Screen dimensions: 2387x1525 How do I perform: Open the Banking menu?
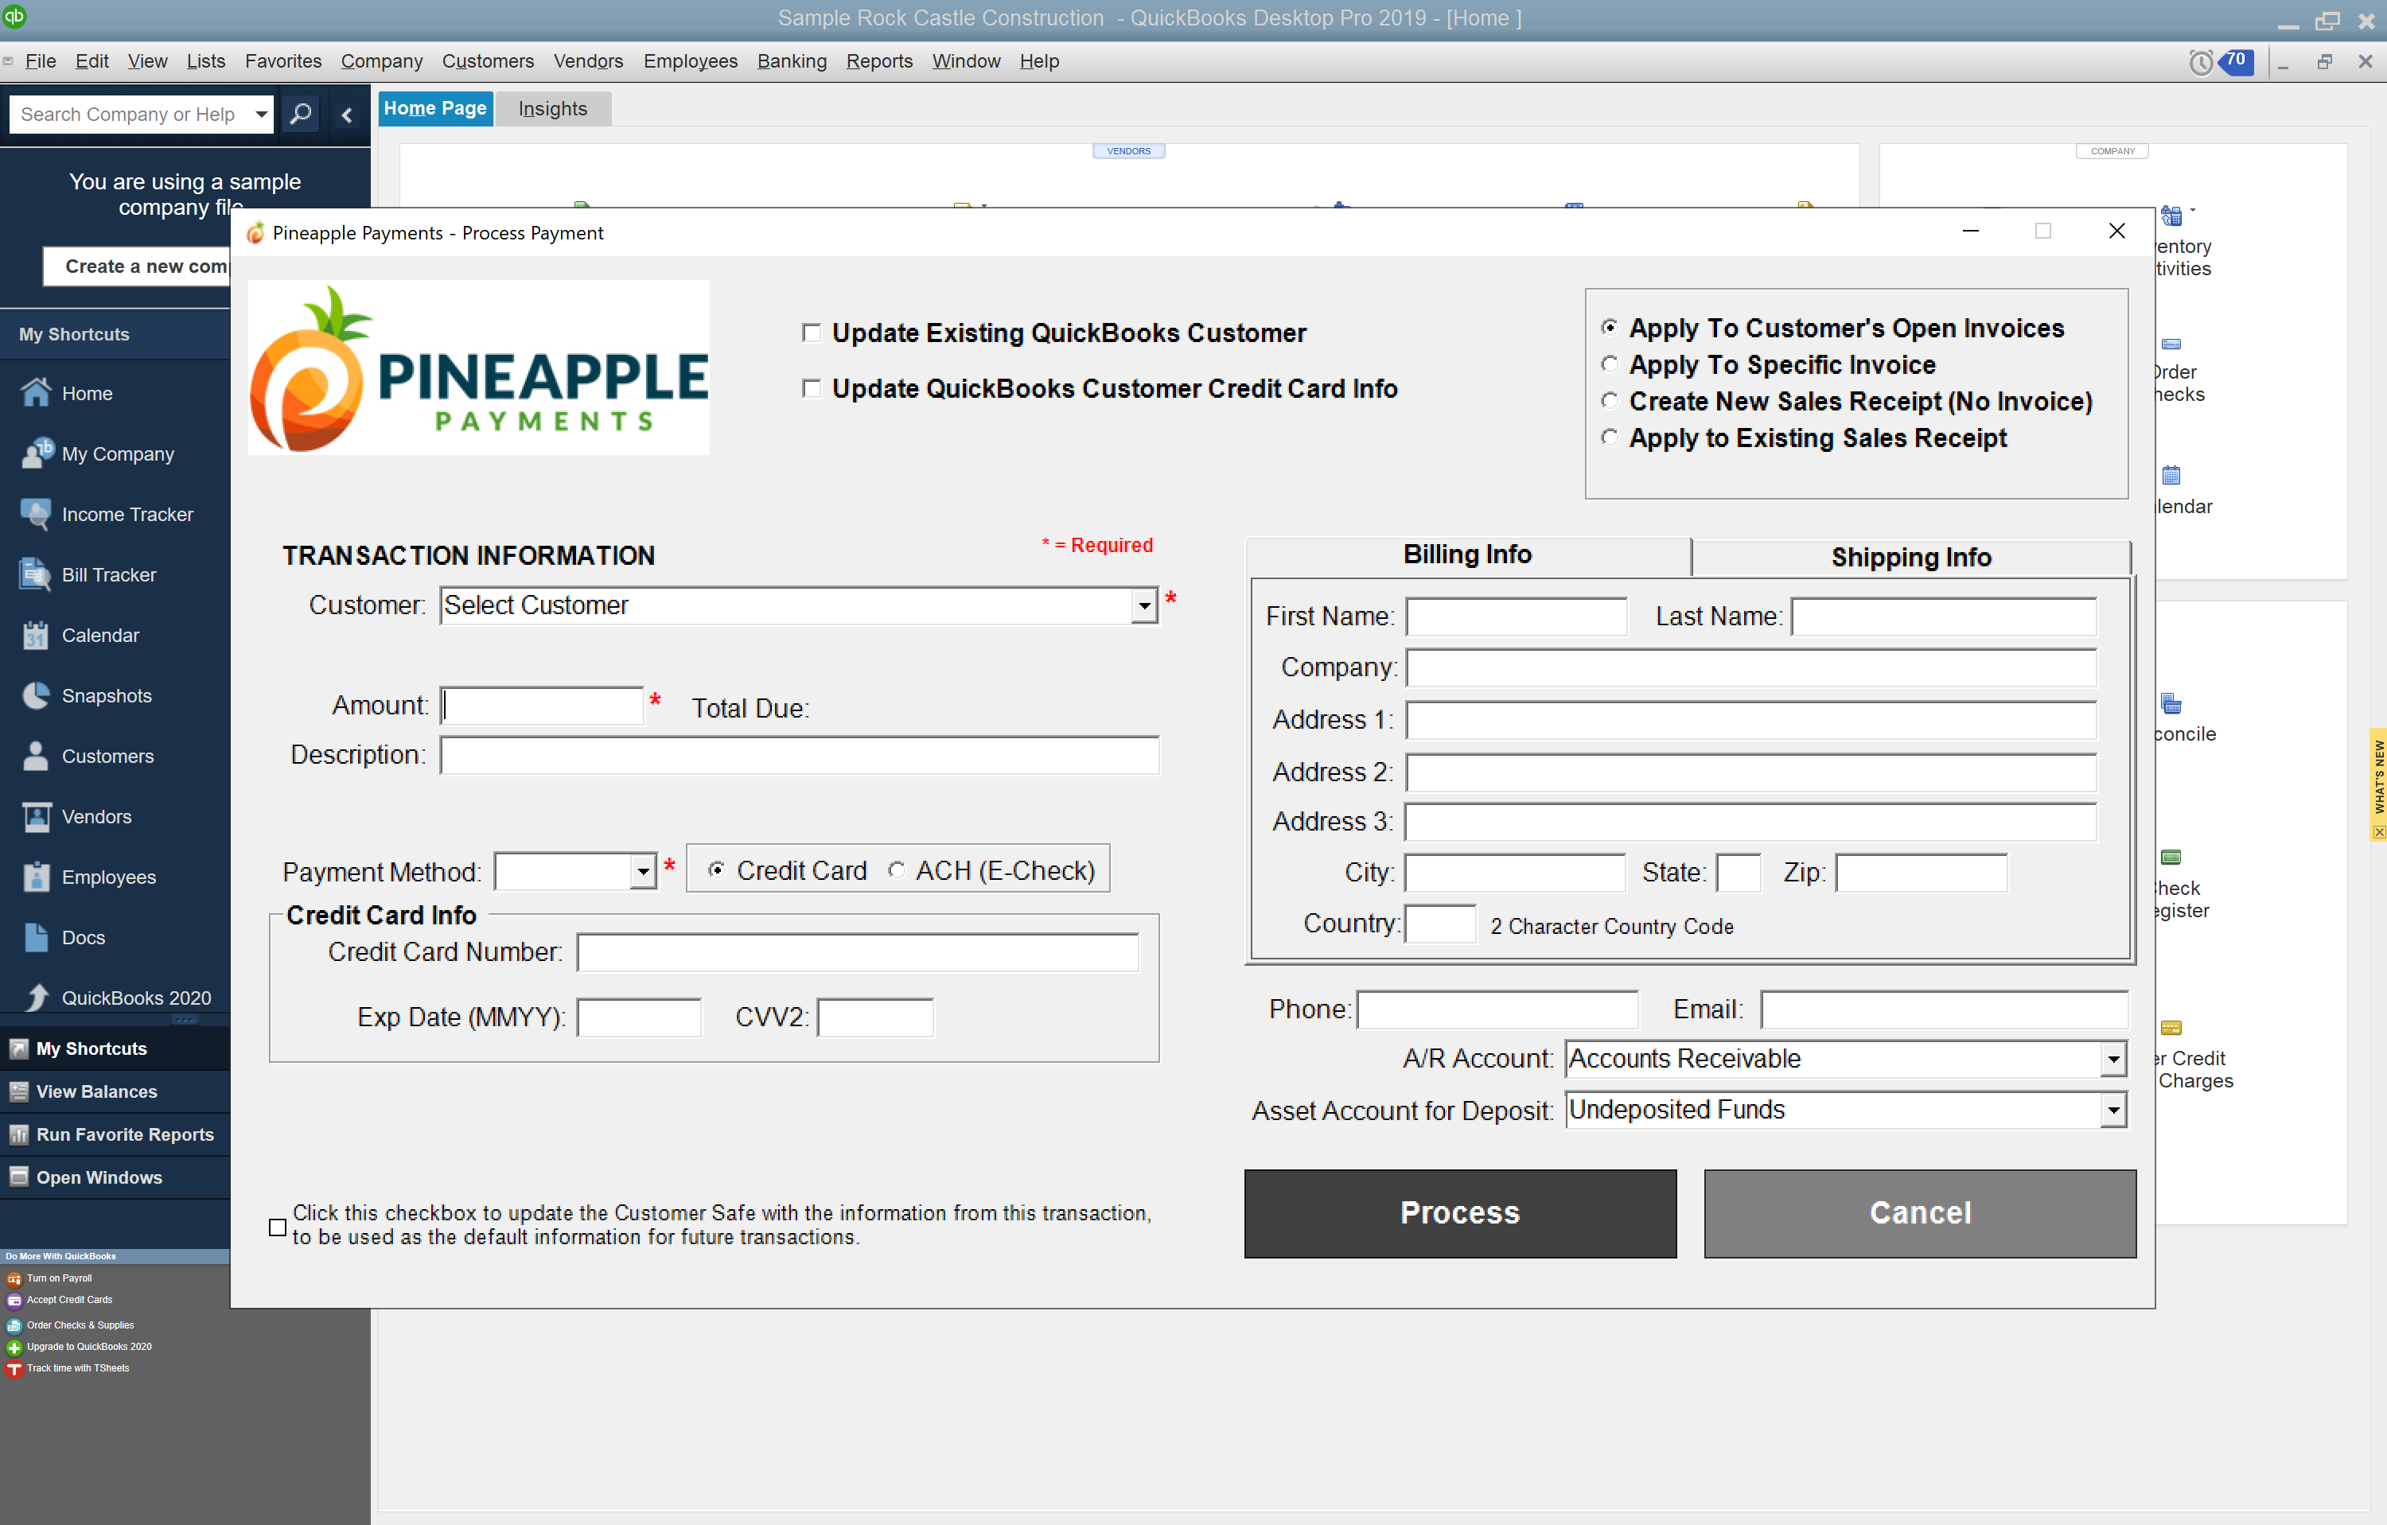[791, 61]
